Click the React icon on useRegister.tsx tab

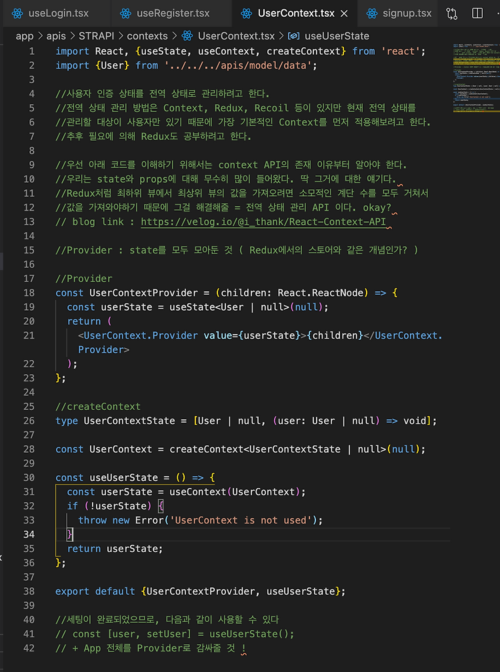(x=125, y=13)
